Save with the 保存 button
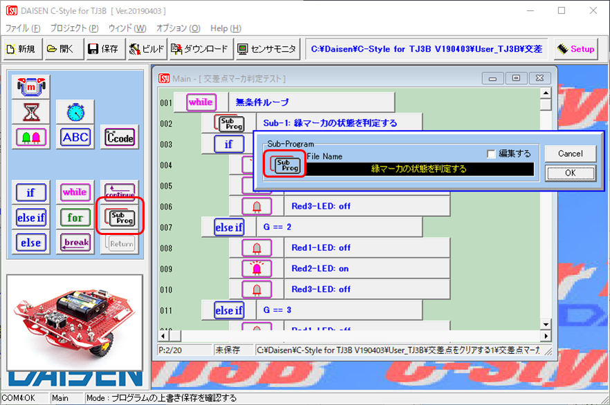The image size is (610, 405). pos(106,49)
